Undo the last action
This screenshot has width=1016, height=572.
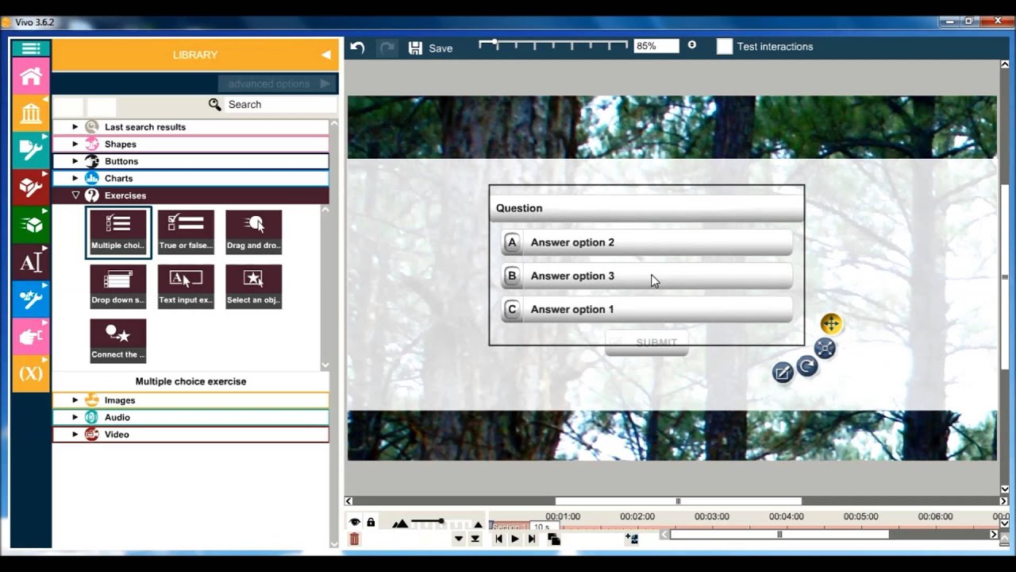pyautogui.click(x=357, y=48)
